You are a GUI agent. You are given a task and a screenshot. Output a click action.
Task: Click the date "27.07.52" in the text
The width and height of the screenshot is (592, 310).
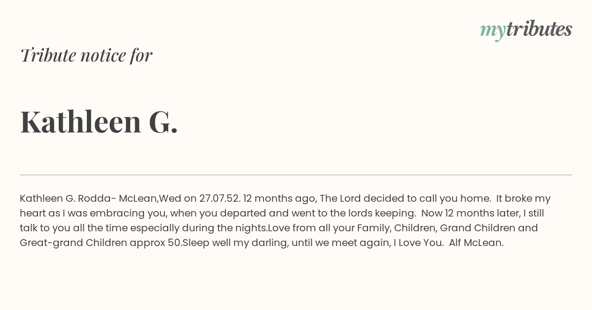tap(220, 198)
